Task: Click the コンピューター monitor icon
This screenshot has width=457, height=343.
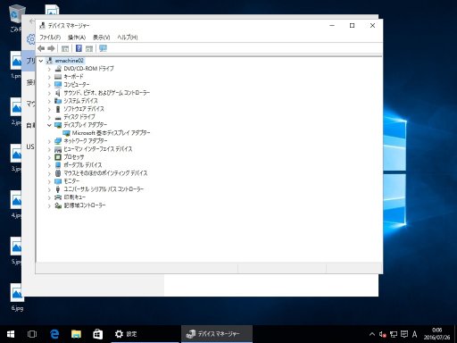Action: pos(58,85)
